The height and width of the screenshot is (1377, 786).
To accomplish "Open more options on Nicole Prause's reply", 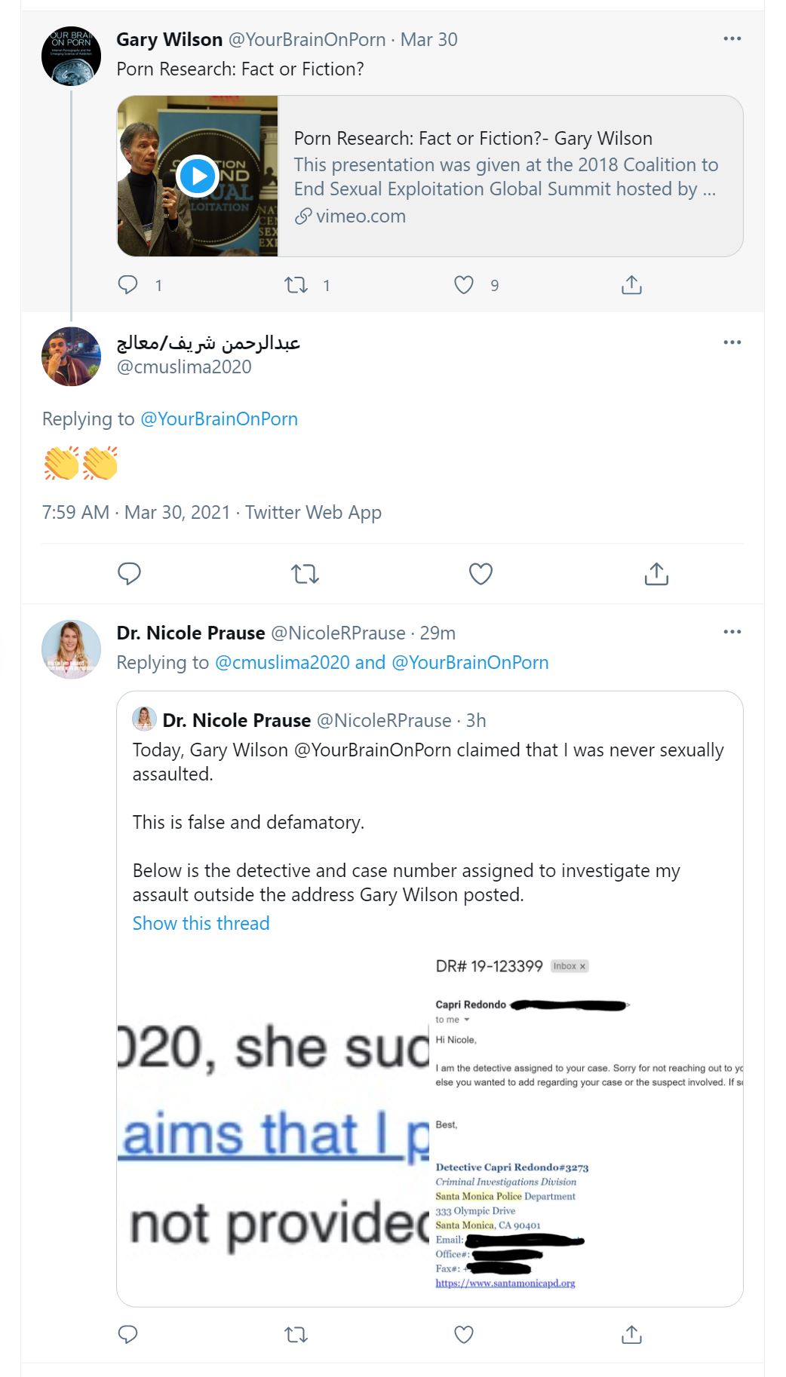I will click(732, 632).
